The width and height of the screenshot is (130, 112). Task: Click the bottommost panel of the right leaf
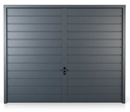click(x=94, y=98)
